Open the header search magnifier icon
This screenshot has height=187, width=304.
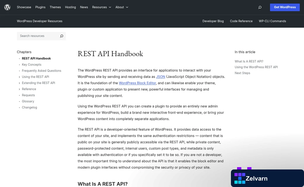260,7
